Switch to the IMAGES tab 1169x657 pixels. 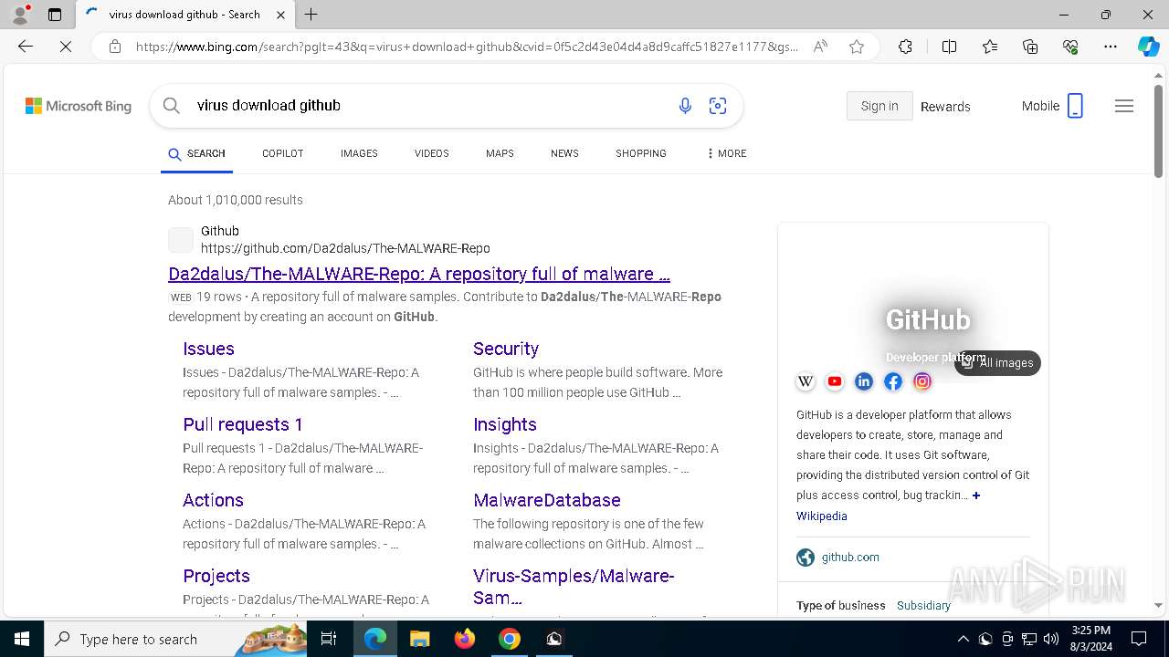pyautogui.click(x=359, y=153)
